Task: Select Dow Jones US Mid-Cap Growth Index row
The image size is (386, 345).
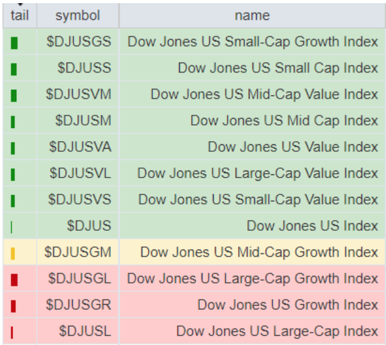Action: [259, 252]
